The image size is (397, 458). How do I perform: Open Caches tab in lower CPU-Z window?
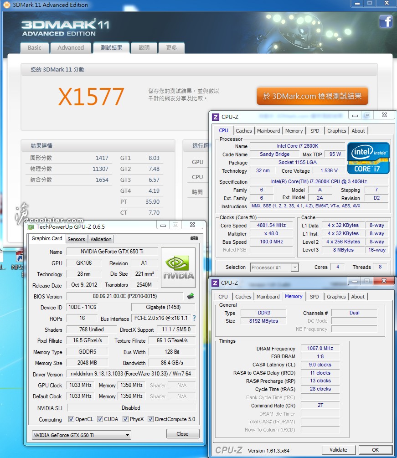click(243, 297)
